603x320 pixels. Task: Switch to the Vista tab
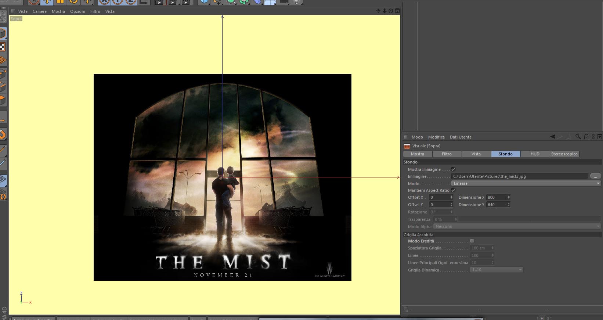(476, 154)
